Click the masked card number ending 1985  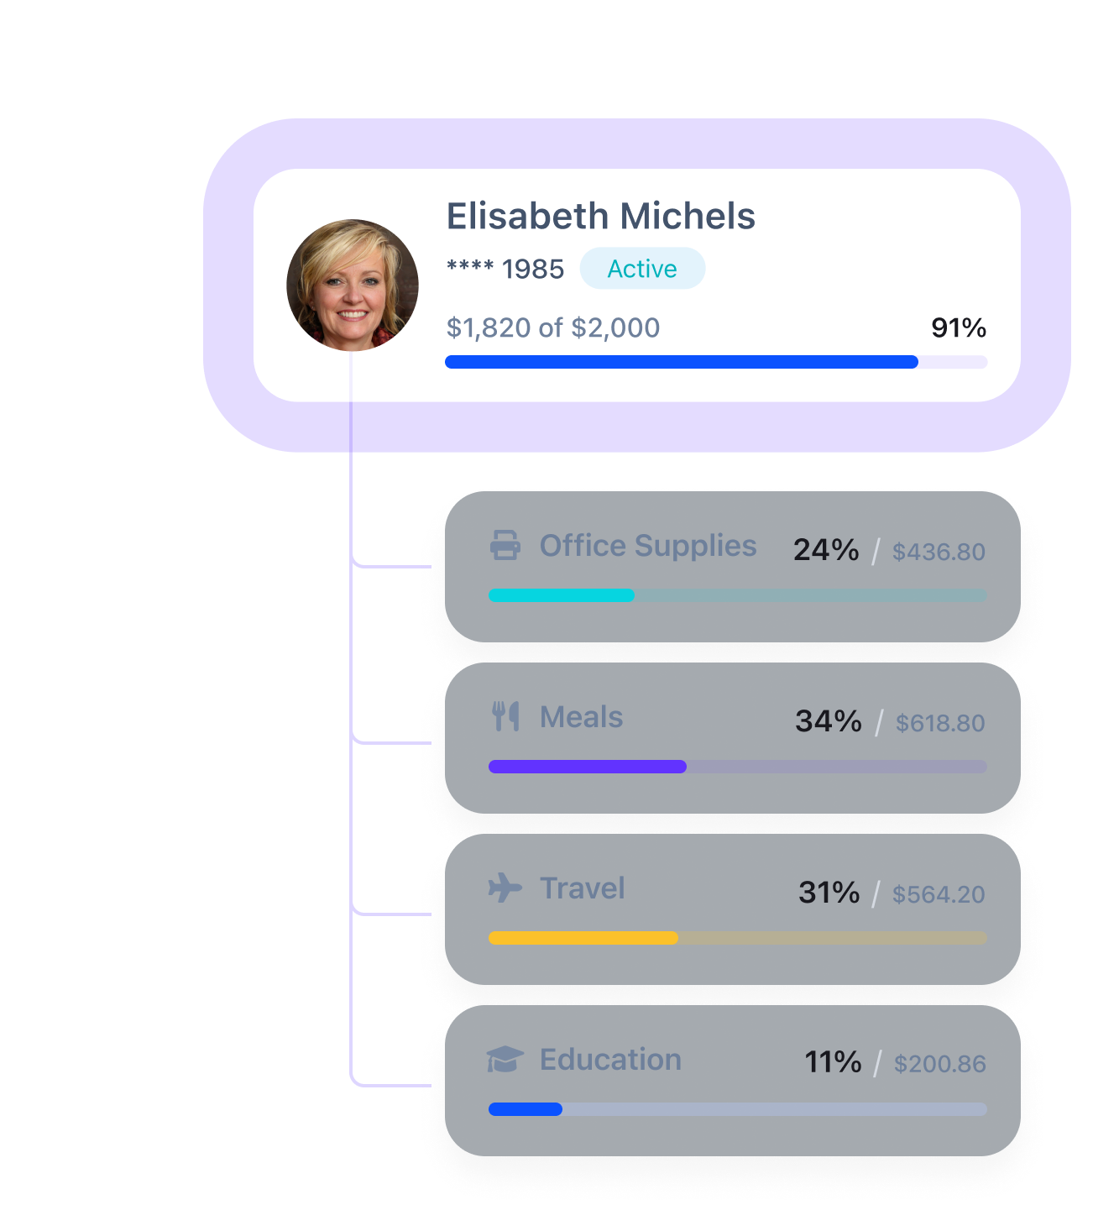[x=505, y=270]
